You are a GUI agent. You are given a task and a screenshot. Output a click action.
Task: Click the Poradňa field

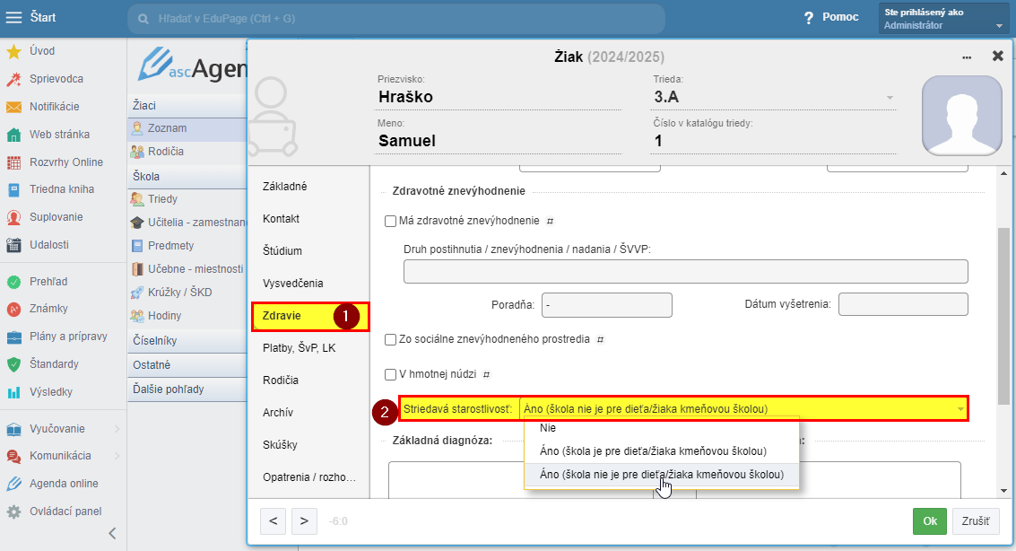pos(607,305)
